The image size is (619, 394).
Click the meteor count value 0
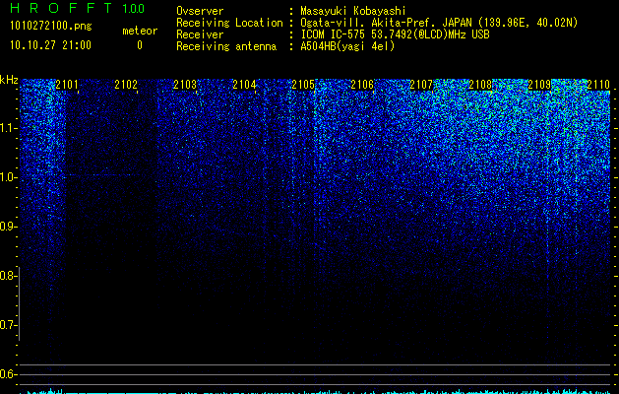point(140,45)
